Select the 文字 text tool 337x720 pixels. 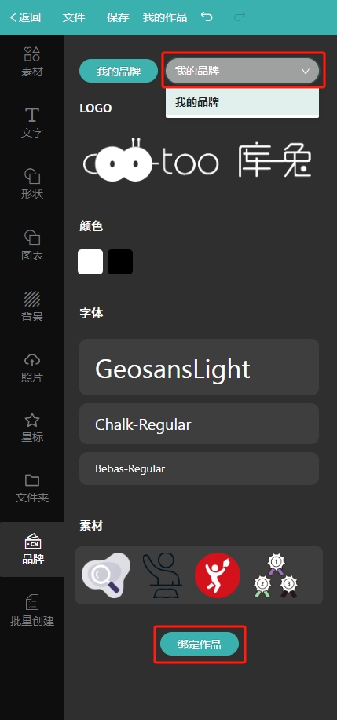[32, 123]
